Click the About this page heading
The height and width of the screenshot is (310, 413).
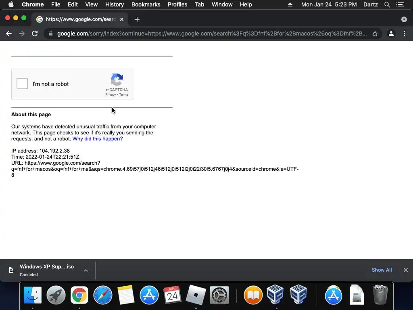tap(31, 114)
